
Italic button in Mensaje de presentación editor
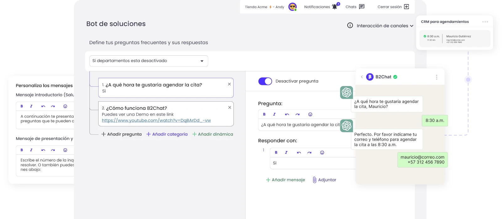point(31,150)
